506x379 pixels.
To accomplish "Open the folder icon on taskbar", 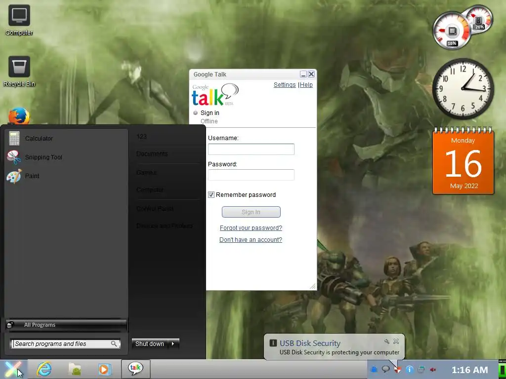I will (x=75, y=369).
